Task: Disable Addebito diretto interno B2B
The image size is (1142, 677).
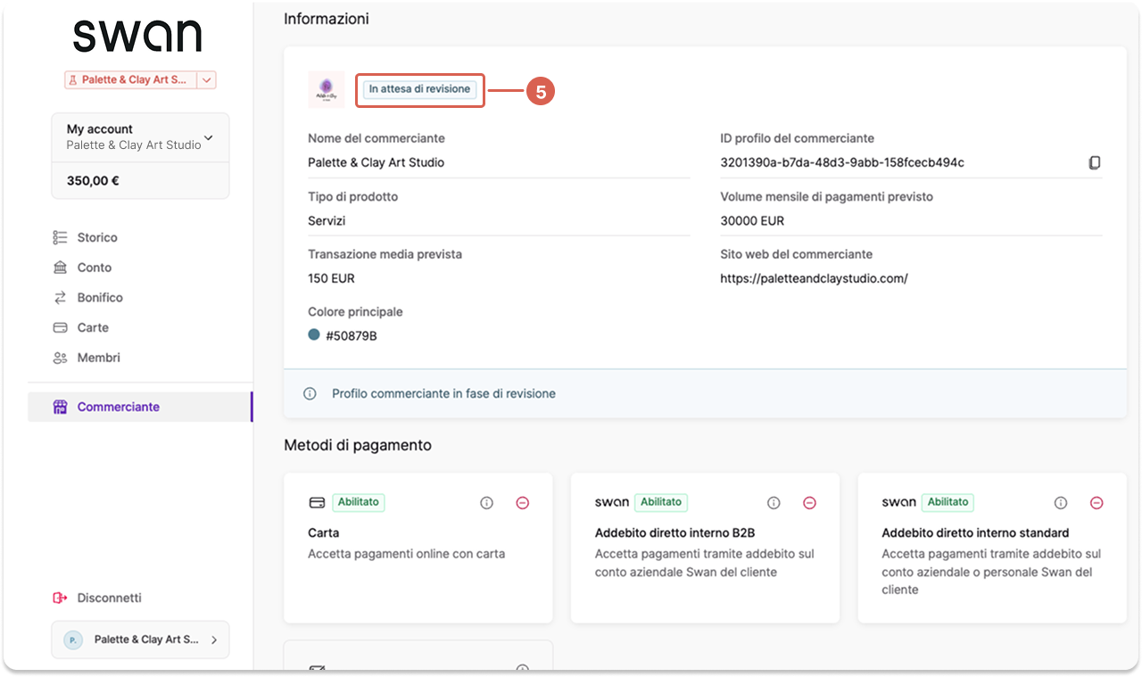Action: click(810, 503)
